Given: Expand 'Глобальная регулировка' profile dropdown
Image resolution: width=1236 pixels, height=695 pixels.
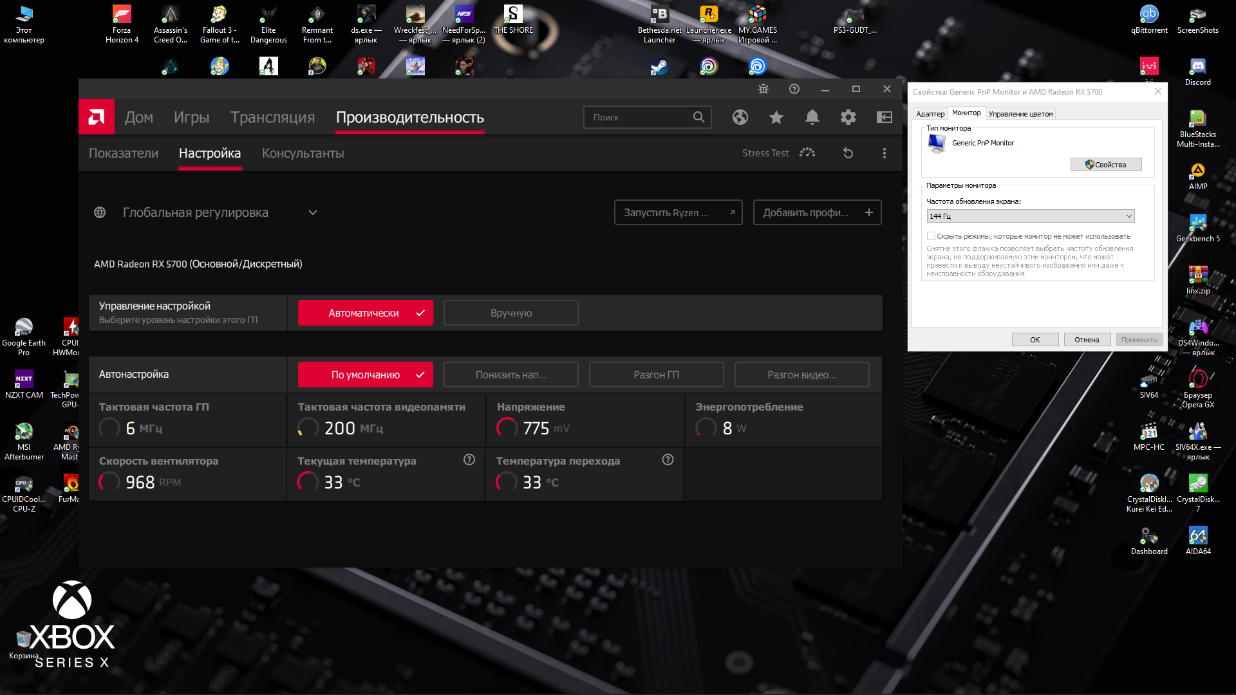Looking at the screenshot, I should (x=313, y=213).
